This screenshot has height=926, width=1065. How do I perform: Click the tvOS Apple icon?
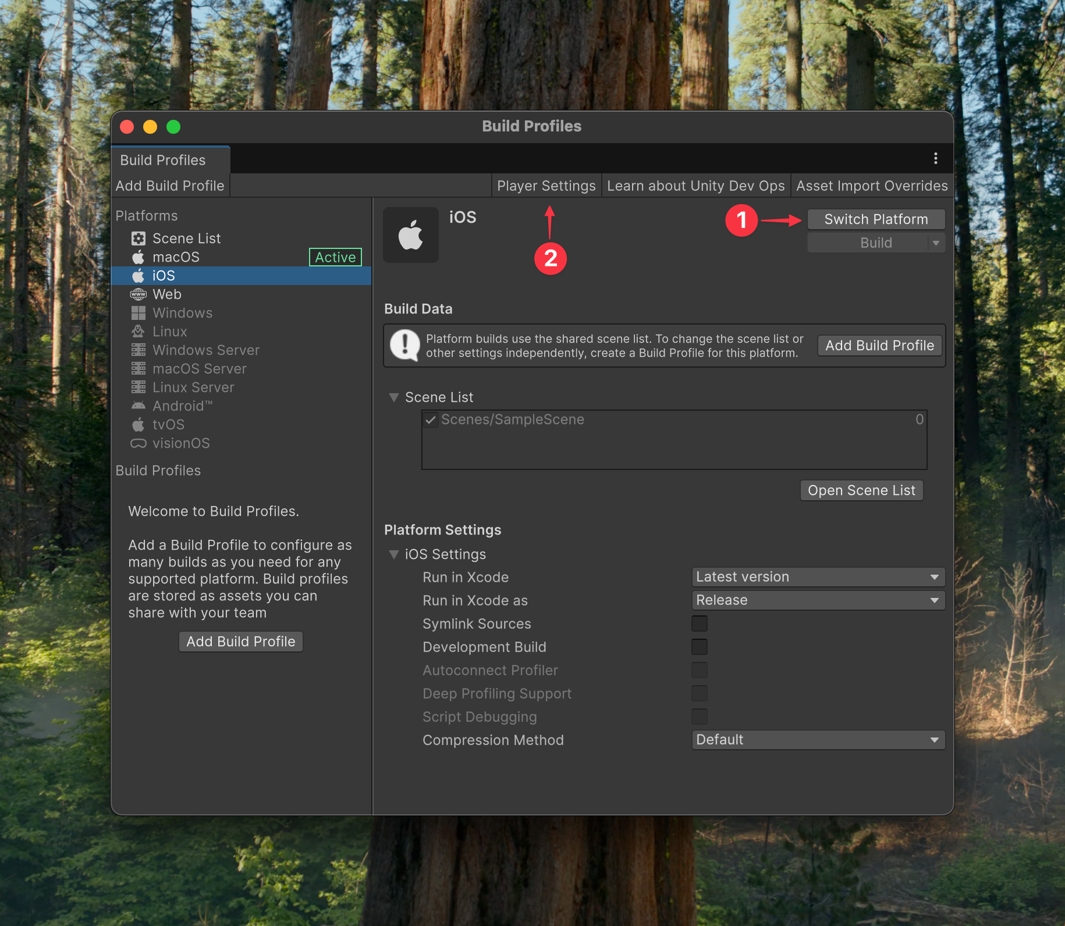tap(139, 425)
